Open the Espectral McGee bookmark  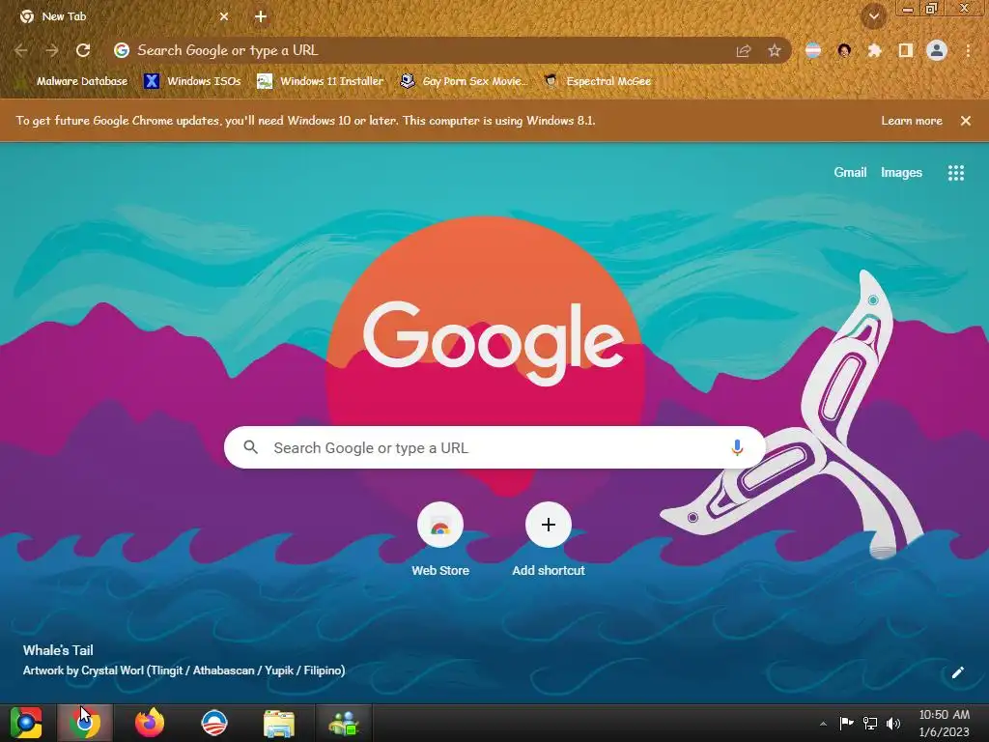pyautogui.click(x=598, y=81)
